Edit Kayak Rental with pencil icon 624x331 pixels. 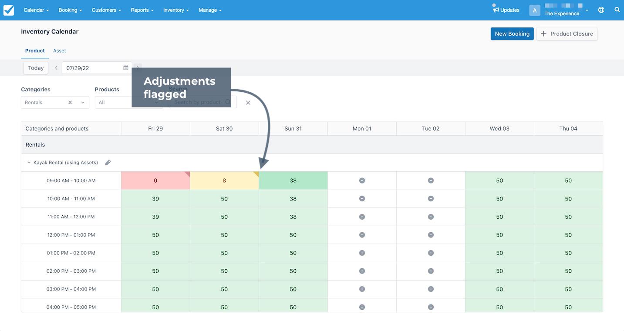click(x=108, y=163)
